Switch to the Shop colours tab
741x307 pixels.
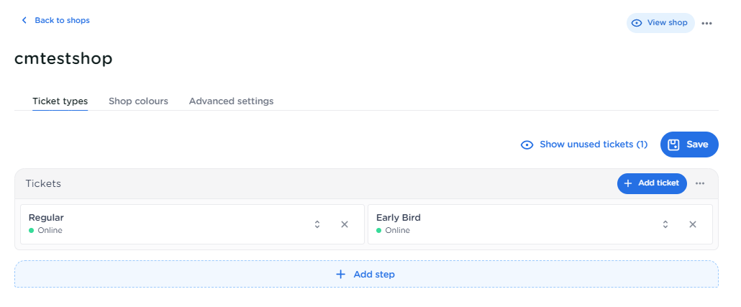click(138, 101)
